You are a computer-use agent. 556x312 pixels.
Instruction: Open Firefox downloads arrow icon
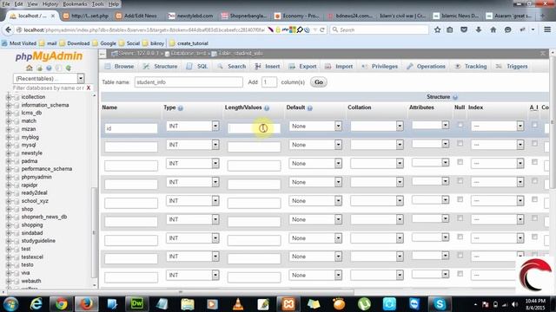(x=479, y=29)
